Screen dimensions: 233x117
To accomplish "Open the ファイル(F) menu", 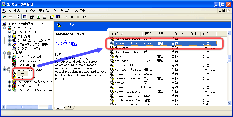I will tap(14, 11).
